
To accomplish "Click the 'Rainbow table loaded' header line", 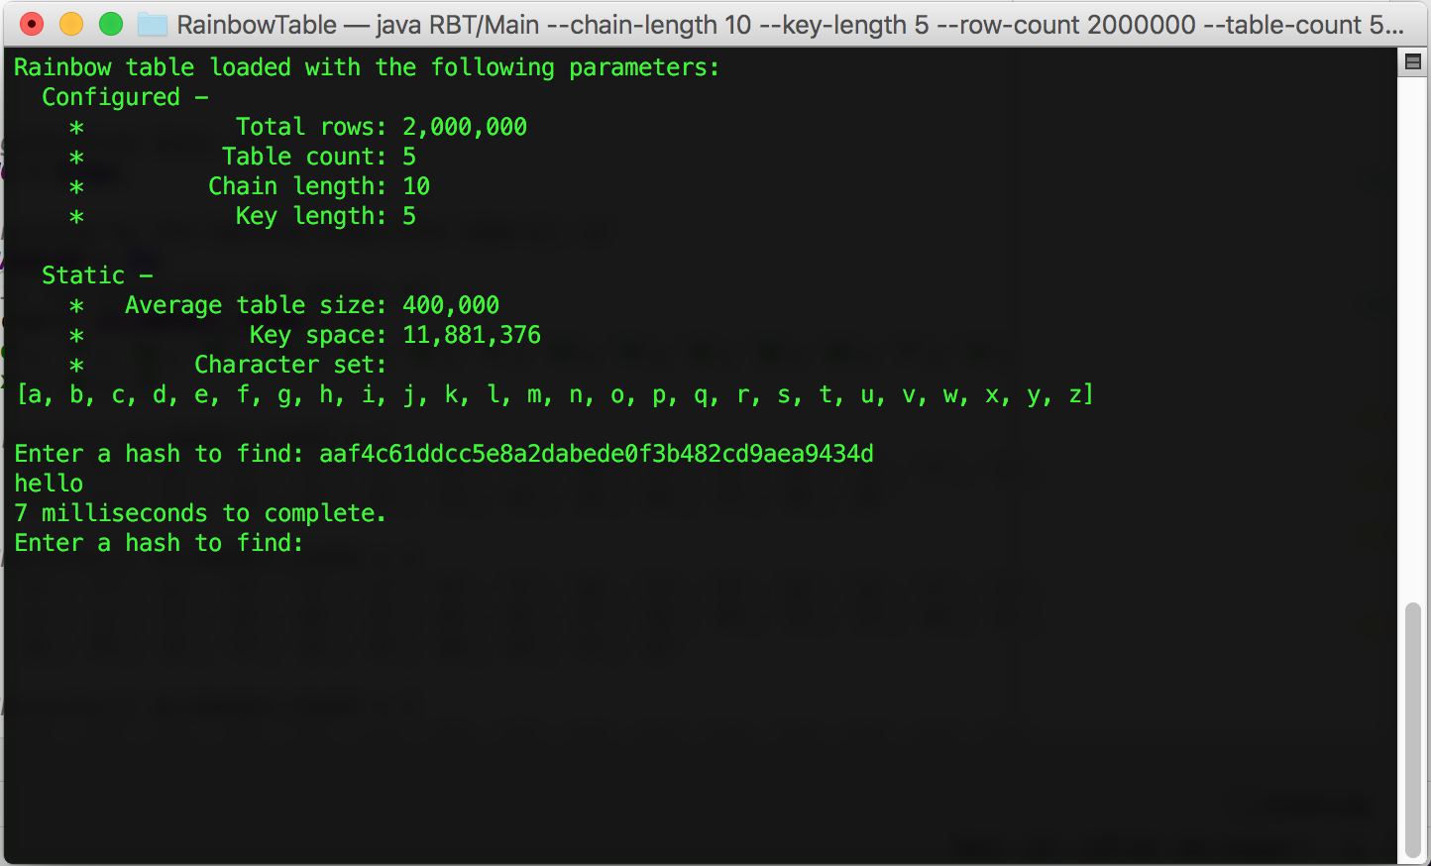I will (x=366, y=67).
